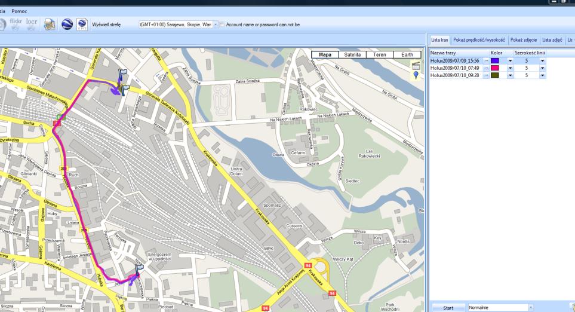The width and height of the screenshot is (575, 312).
Task: Click ellipsis button for Holux2009/07/09_15:56
Action: (x=486, y=60)
